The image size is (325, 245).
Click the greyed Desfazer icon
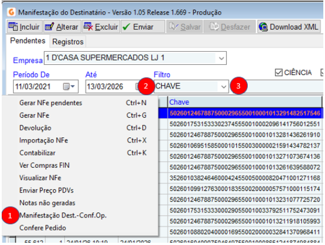click(214, 26)
